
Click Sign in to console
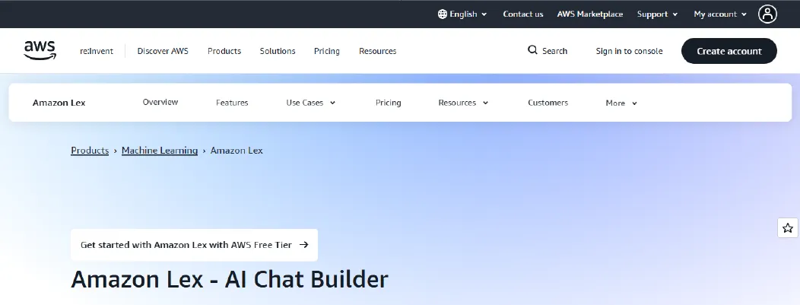629,51
